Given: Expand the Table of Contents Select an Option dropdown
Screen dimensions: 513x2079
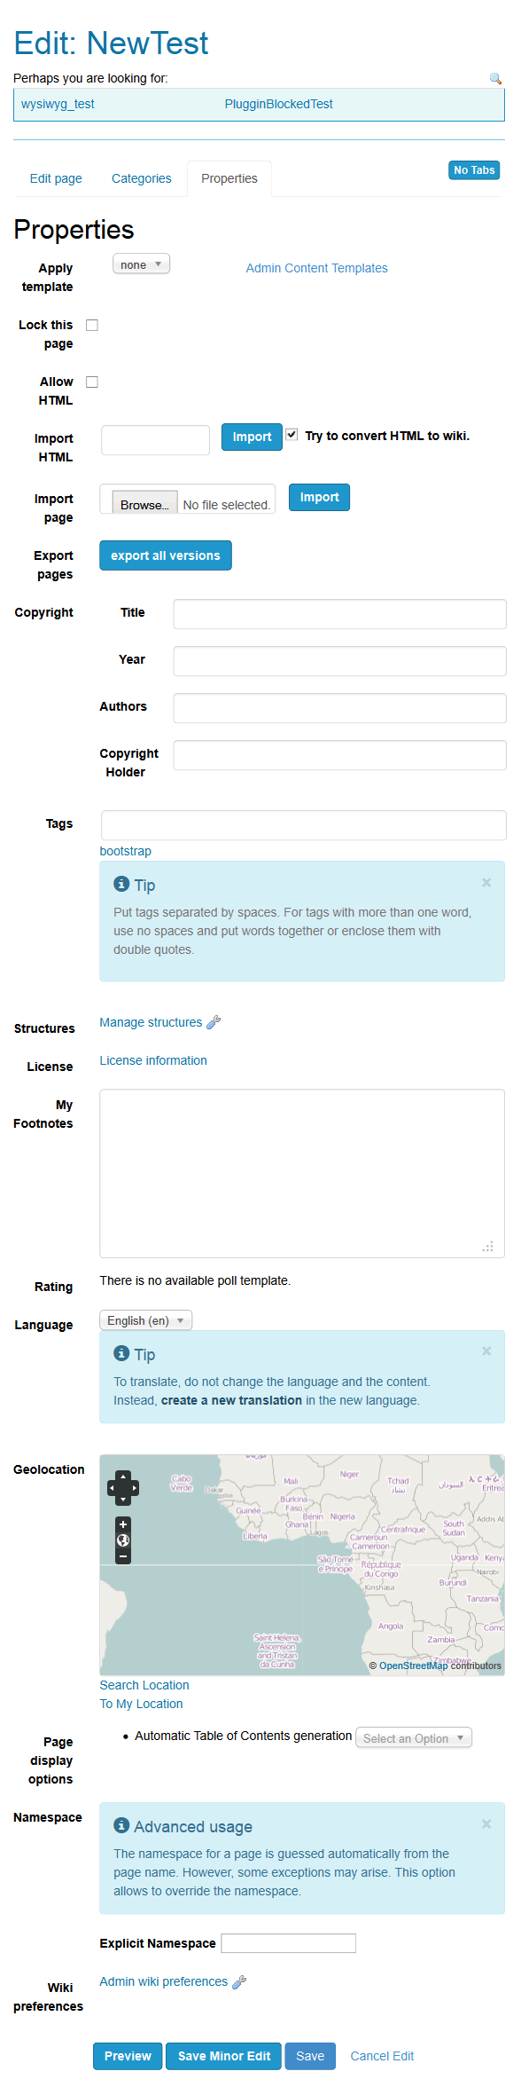Looking at the screenshot, I should (x=414, y=1738).
